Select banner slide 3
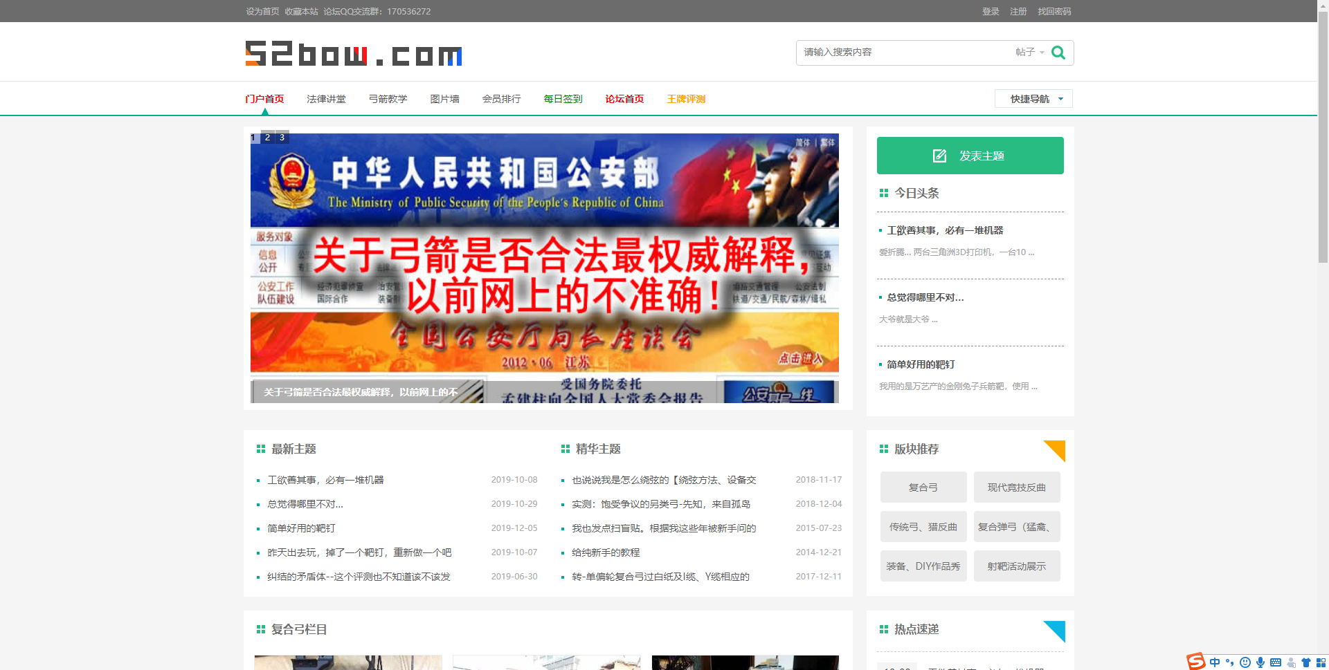Viewport: 1329px width, 670px height. pos(282,138)
